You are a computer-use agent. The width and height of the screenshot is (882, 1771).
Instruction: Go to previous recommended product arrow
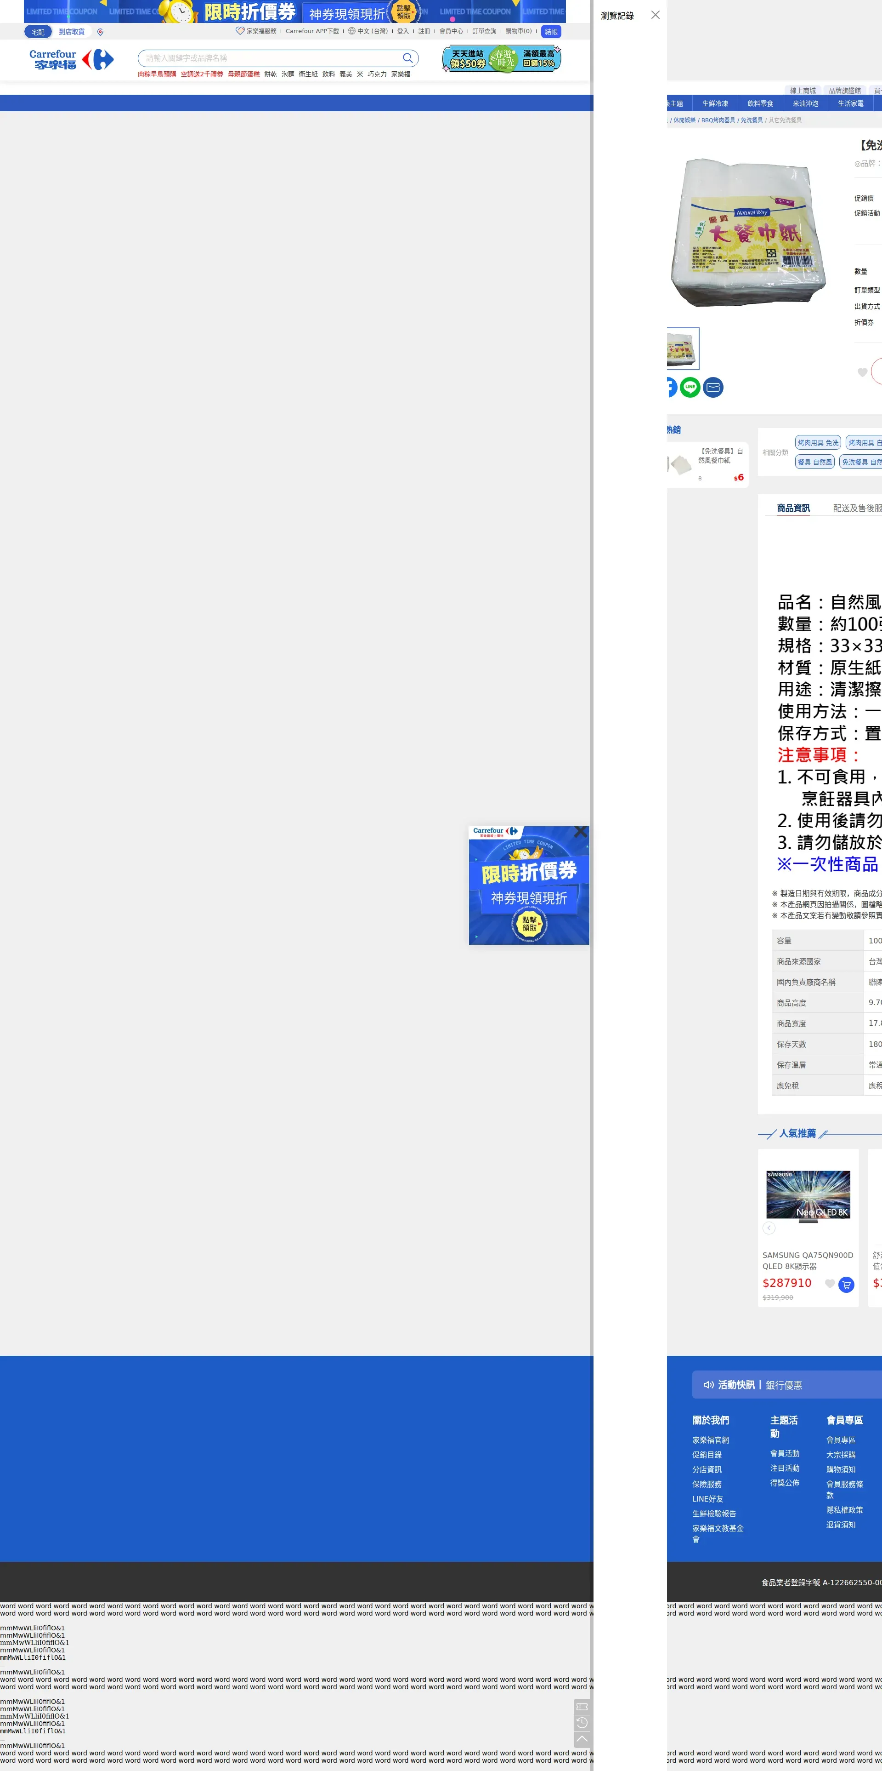(769, 1228)
